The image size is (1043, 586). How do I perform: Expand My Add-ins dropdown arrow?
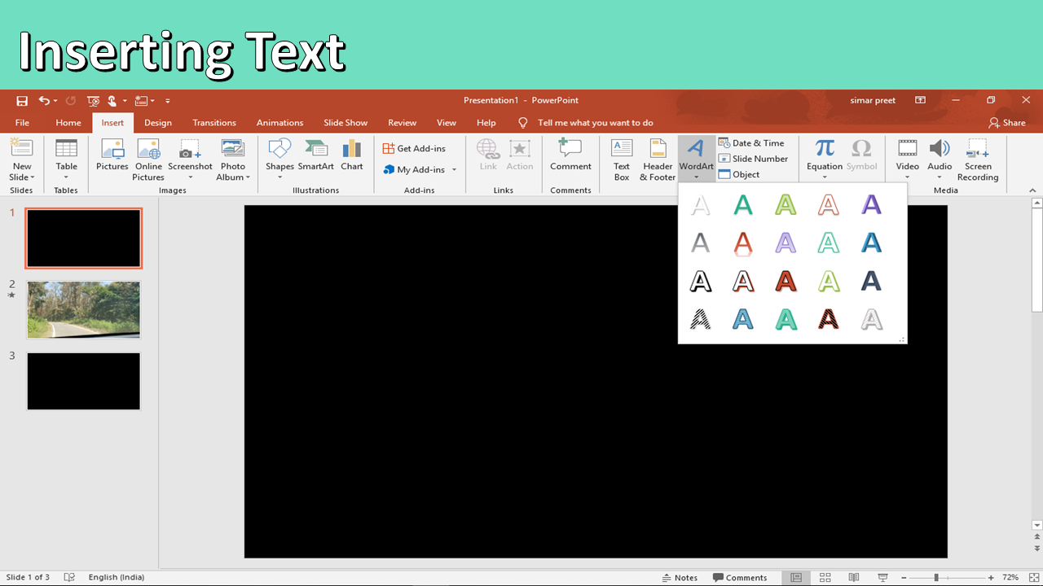pos(454,169)
